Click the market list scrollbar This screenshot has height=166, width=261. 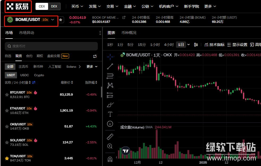(x=102, y=92)
